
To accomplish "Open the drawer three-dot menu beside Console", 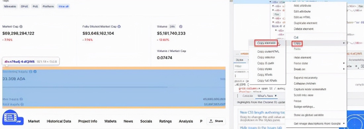I will tap(238, 96).
